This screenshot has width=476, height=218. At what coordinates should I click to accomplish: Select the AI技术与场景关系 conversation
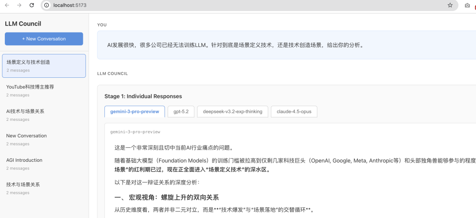pyautogui.click(x=44, y=115)
